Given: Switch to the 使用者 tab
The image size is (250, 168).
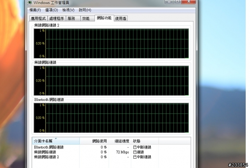Looking at the screenshot, I should [121, 18].
